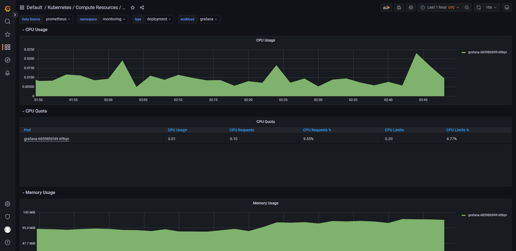Click the type variable label
The image size is (516, 251).
pos(138,19)
